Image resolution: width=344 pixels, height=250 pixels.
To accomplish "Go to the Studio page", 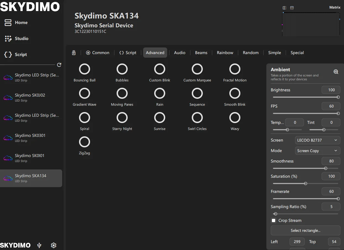I will (x=22, y=39).
